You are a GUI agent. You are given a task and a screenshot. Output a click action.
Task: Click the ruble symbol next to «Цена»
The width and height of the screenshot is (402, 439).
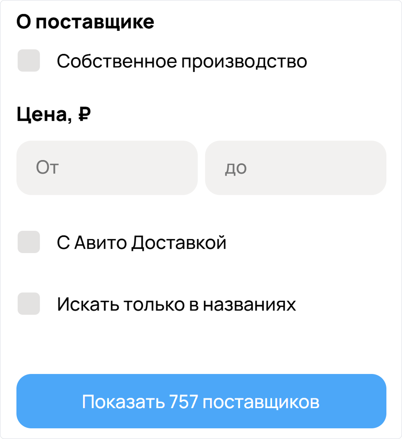click(x=85, y=115)
